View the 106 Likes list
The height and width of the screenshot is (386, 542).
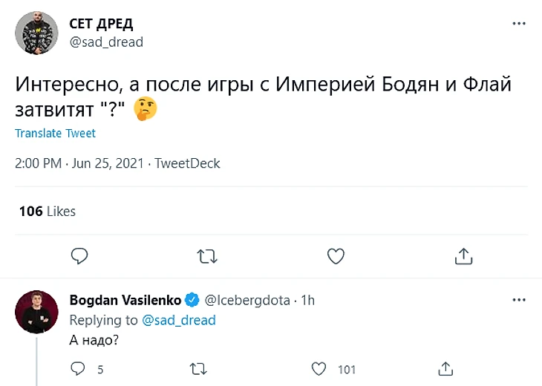click(48, 212)
